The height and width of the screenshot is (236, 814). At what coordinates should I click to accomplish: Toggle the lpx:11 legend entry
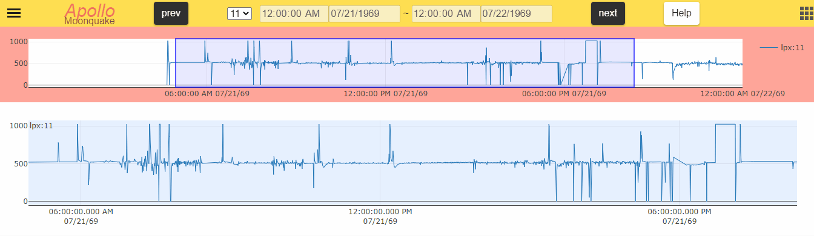pos(782,47)
